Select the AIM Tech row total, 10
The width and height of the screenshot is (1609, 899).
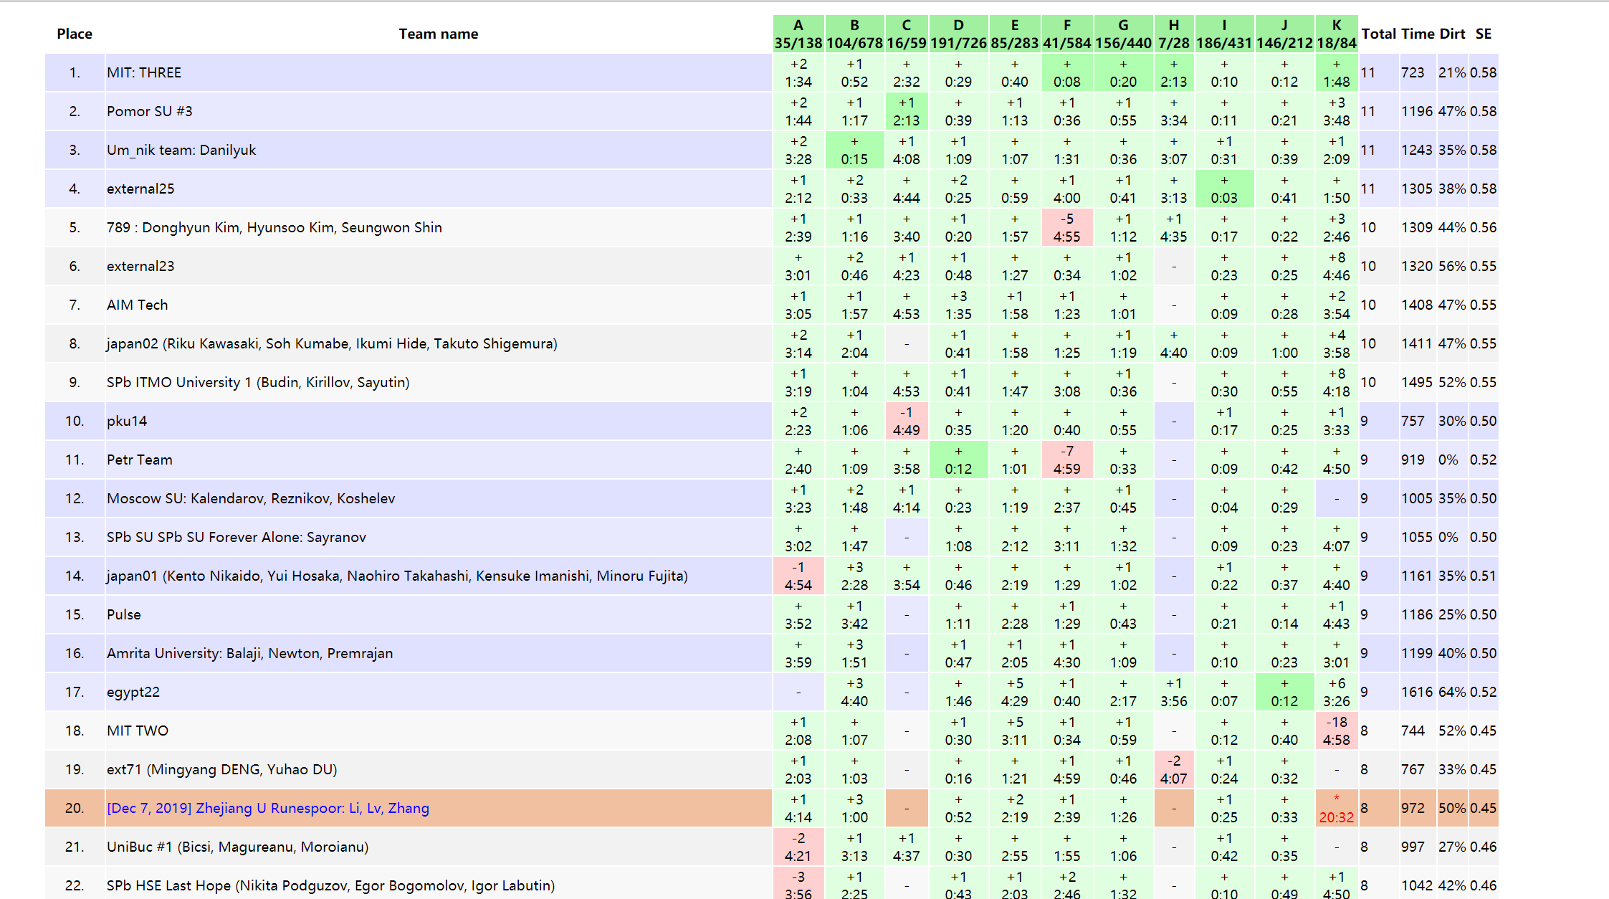tap(1368, 305)
